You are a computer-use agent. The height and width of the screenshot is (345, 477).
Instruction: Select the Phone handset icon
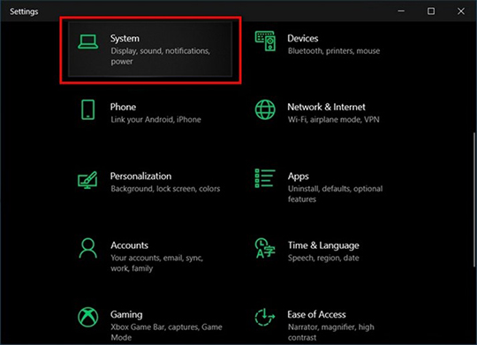coord(88,109)
